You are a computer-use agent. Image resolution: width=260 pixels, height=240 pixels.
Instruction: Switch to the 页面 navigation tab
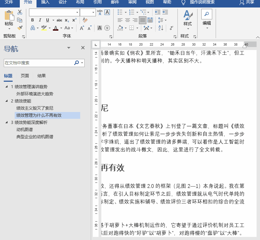pos(25,76)
